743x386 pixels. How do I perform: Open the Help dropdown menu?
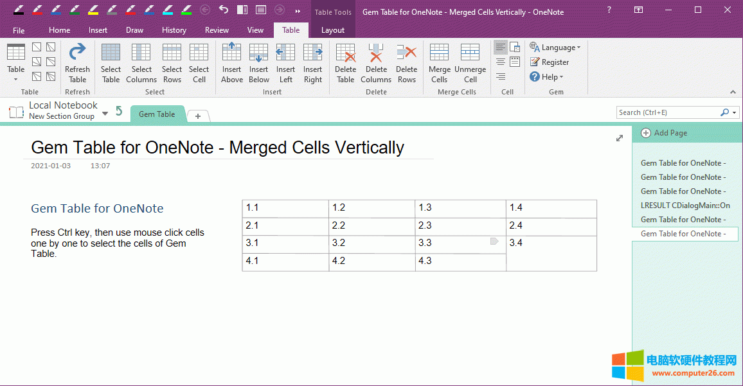547,76
